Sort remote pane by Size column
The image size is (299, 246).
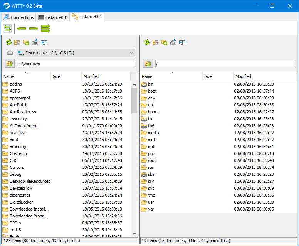[218, 76]
